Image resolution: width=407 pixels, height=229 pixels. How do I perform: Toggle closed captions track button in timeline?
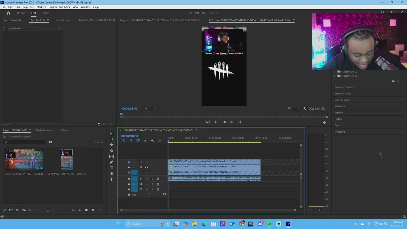click(x=160, y=141)
